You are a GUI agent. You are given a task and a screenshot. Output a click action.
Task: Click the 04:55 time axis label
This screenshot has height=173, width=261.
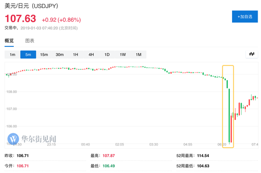pos(188,145)
